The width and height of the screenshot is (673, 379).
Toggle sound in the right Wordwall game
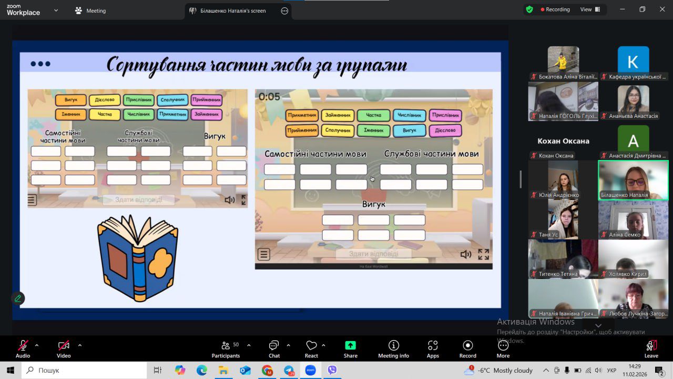point(466,255)
